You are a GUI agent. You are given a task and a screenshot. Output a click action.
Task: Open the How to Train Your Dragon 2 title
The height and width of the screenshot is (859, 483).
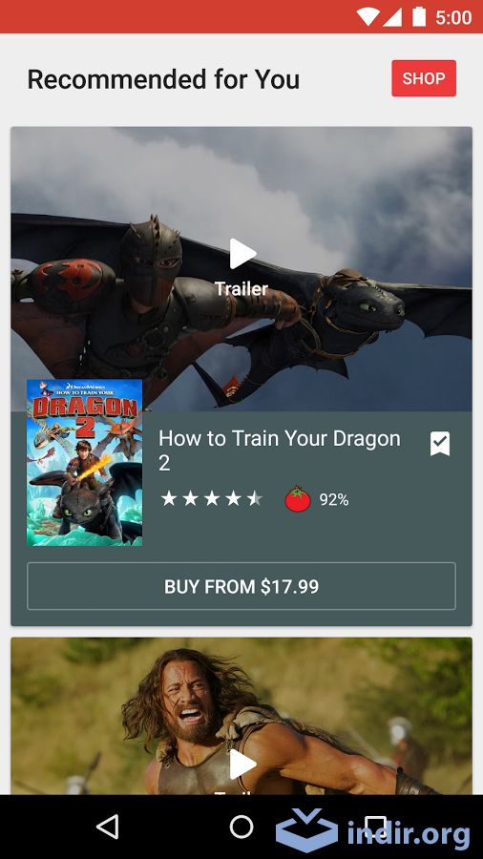click(280, 450)
